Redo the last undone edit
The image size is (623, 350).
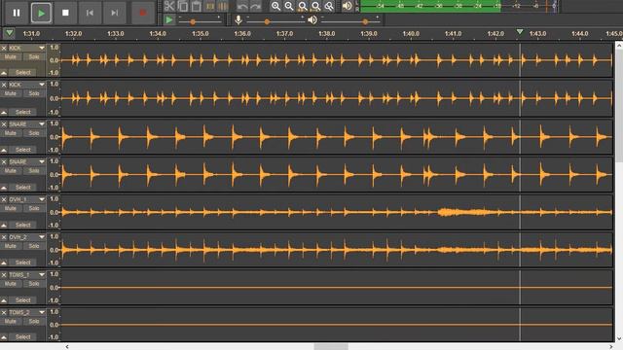point(255,6)
